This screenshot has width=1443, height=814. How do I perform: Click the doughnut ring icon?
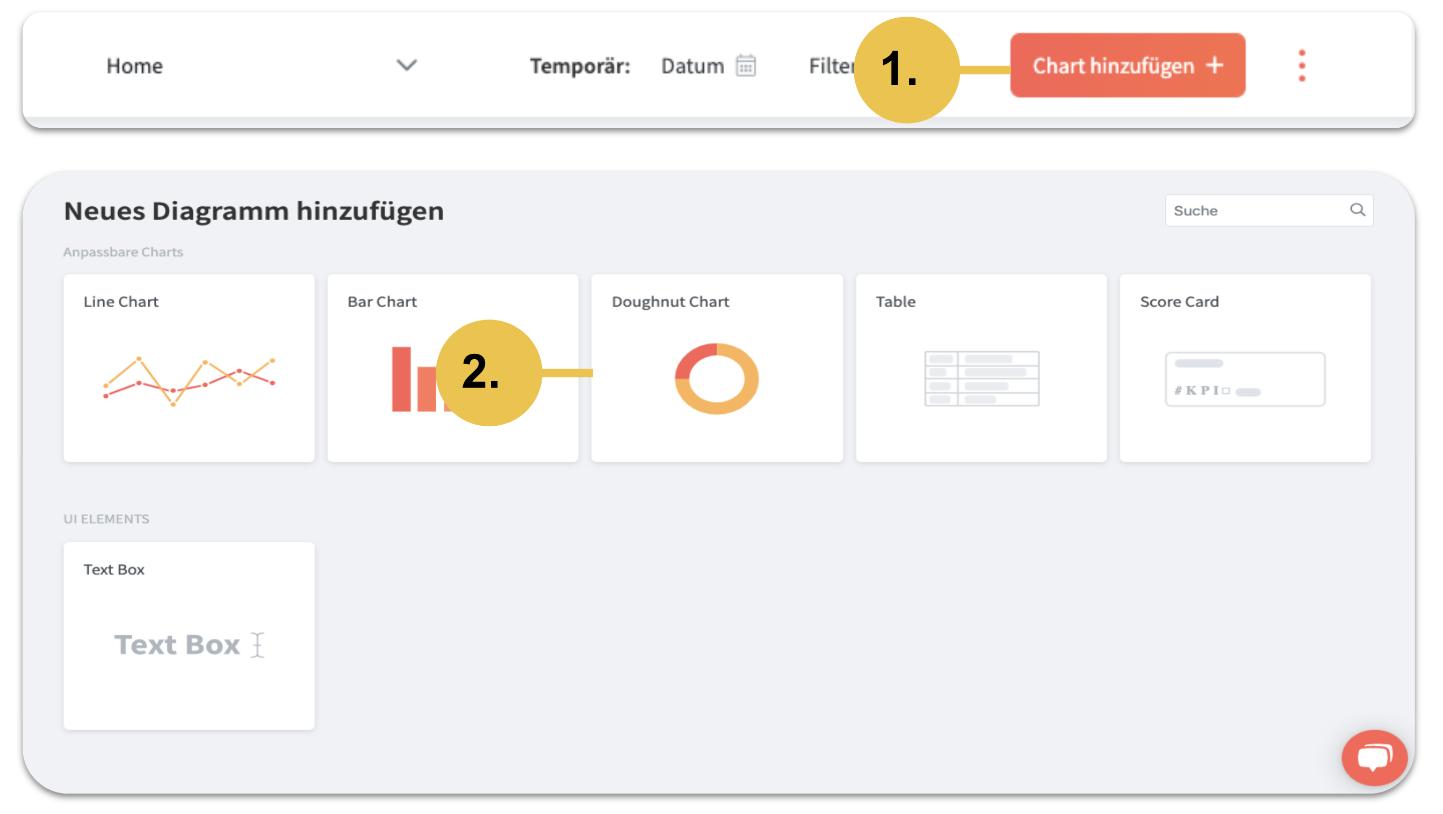coord(717,379)
